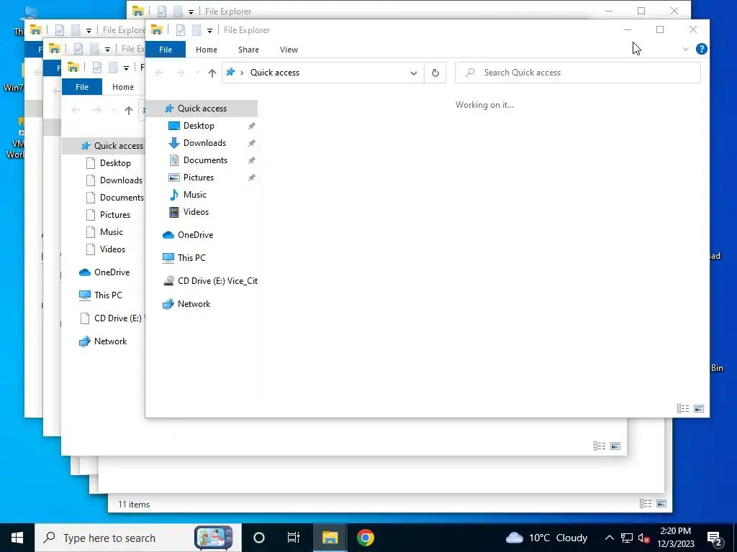Viewport: 737px width, 552px height.
Task: Click File Explorer icon on taskbar
Action: (330, 538)
